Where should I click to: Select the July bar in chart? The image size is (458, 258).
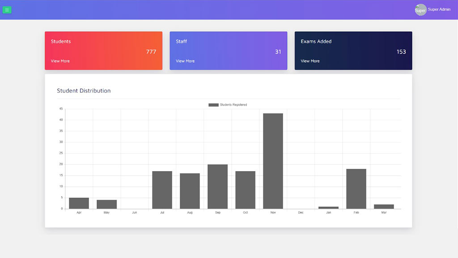click(x=162, y=190)
